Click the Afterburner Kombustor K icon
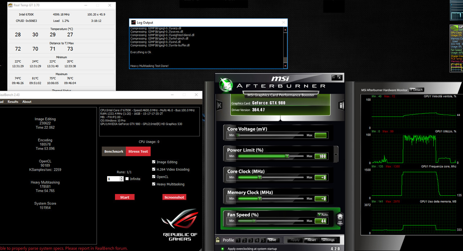The image size is (463, 251). click(x=219, y=105)
